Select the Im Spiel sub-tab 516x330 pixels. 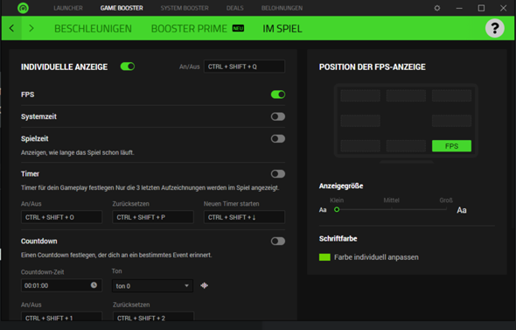tap(282, 29)
